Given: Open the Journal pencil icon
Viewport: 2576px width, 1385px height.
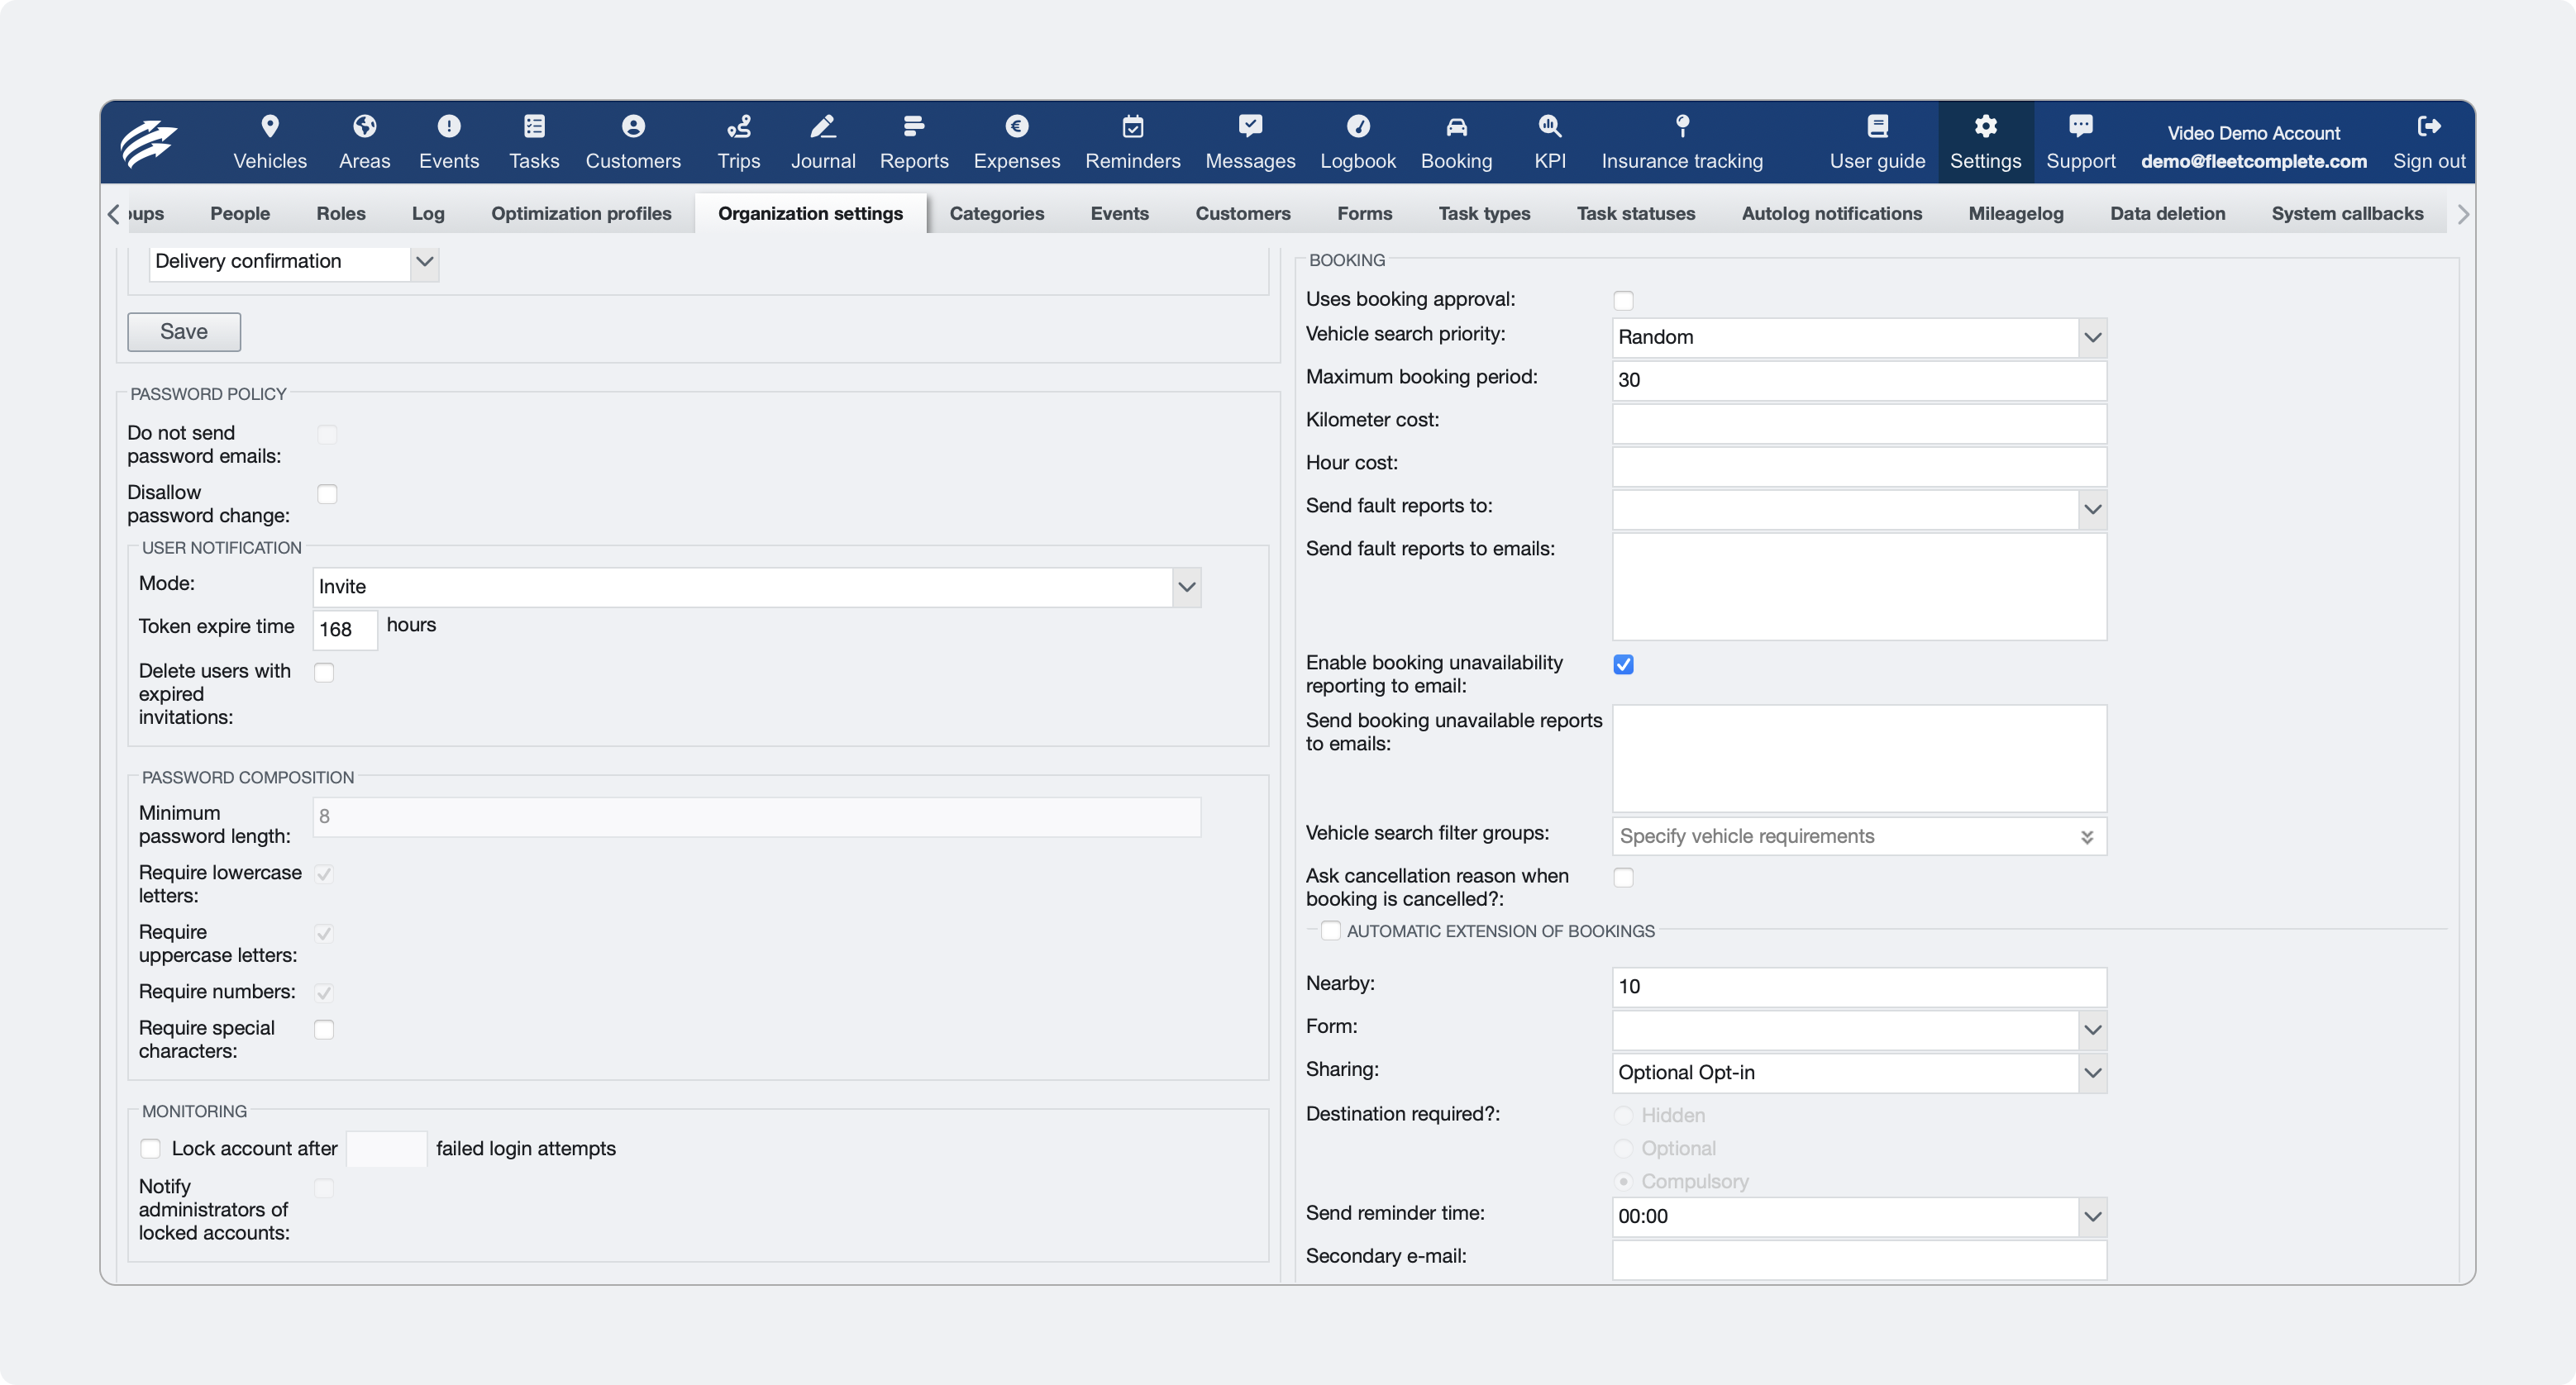Looking at the screenshot, I should (823, 126).
